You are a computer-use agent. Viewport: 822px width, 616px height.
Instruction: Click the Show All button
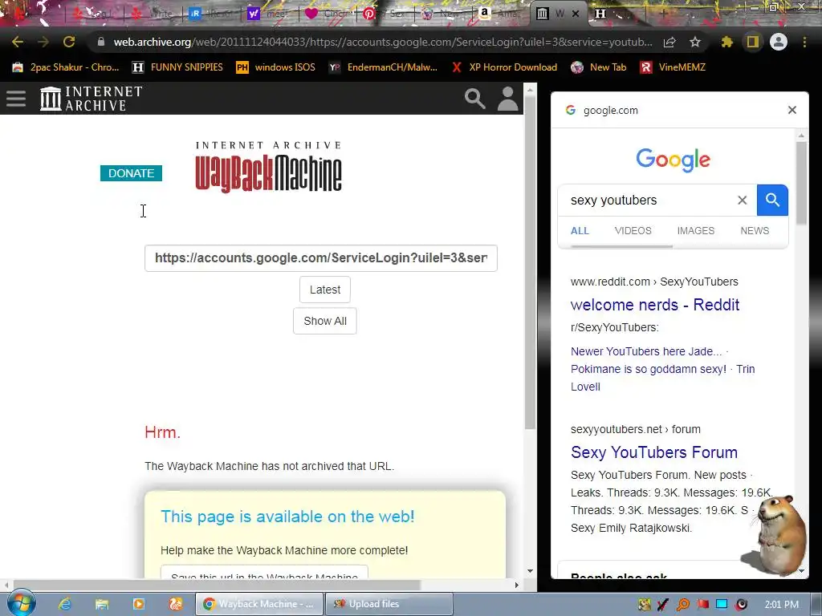pyautogui.click(x=325, y=321)
